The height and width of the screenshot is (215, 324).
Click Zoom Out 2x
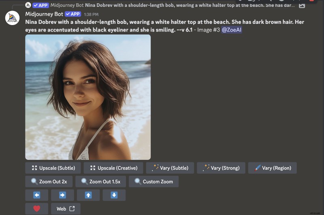coord(49,182)
